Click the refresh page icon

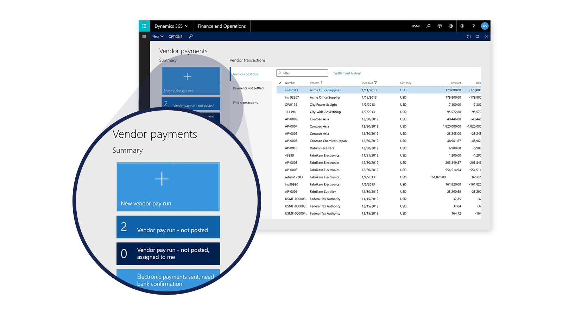click(469, 37)
